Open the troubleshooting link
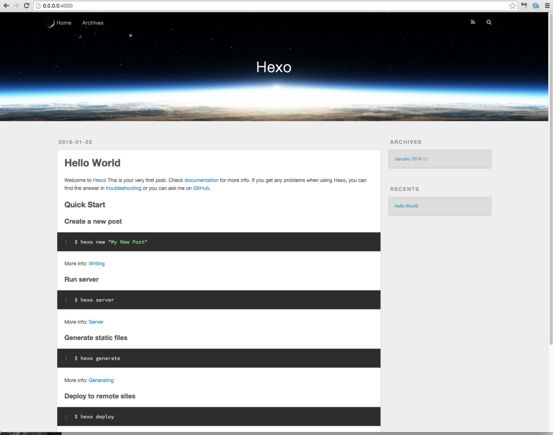 [x=124, y=188]
